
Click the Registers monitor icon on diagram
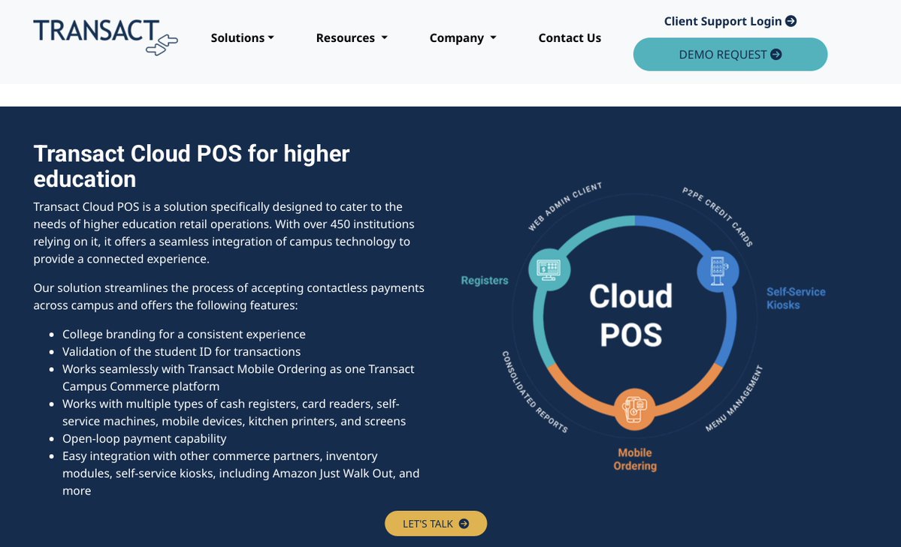pyautogui.click(x=549, y=269)
